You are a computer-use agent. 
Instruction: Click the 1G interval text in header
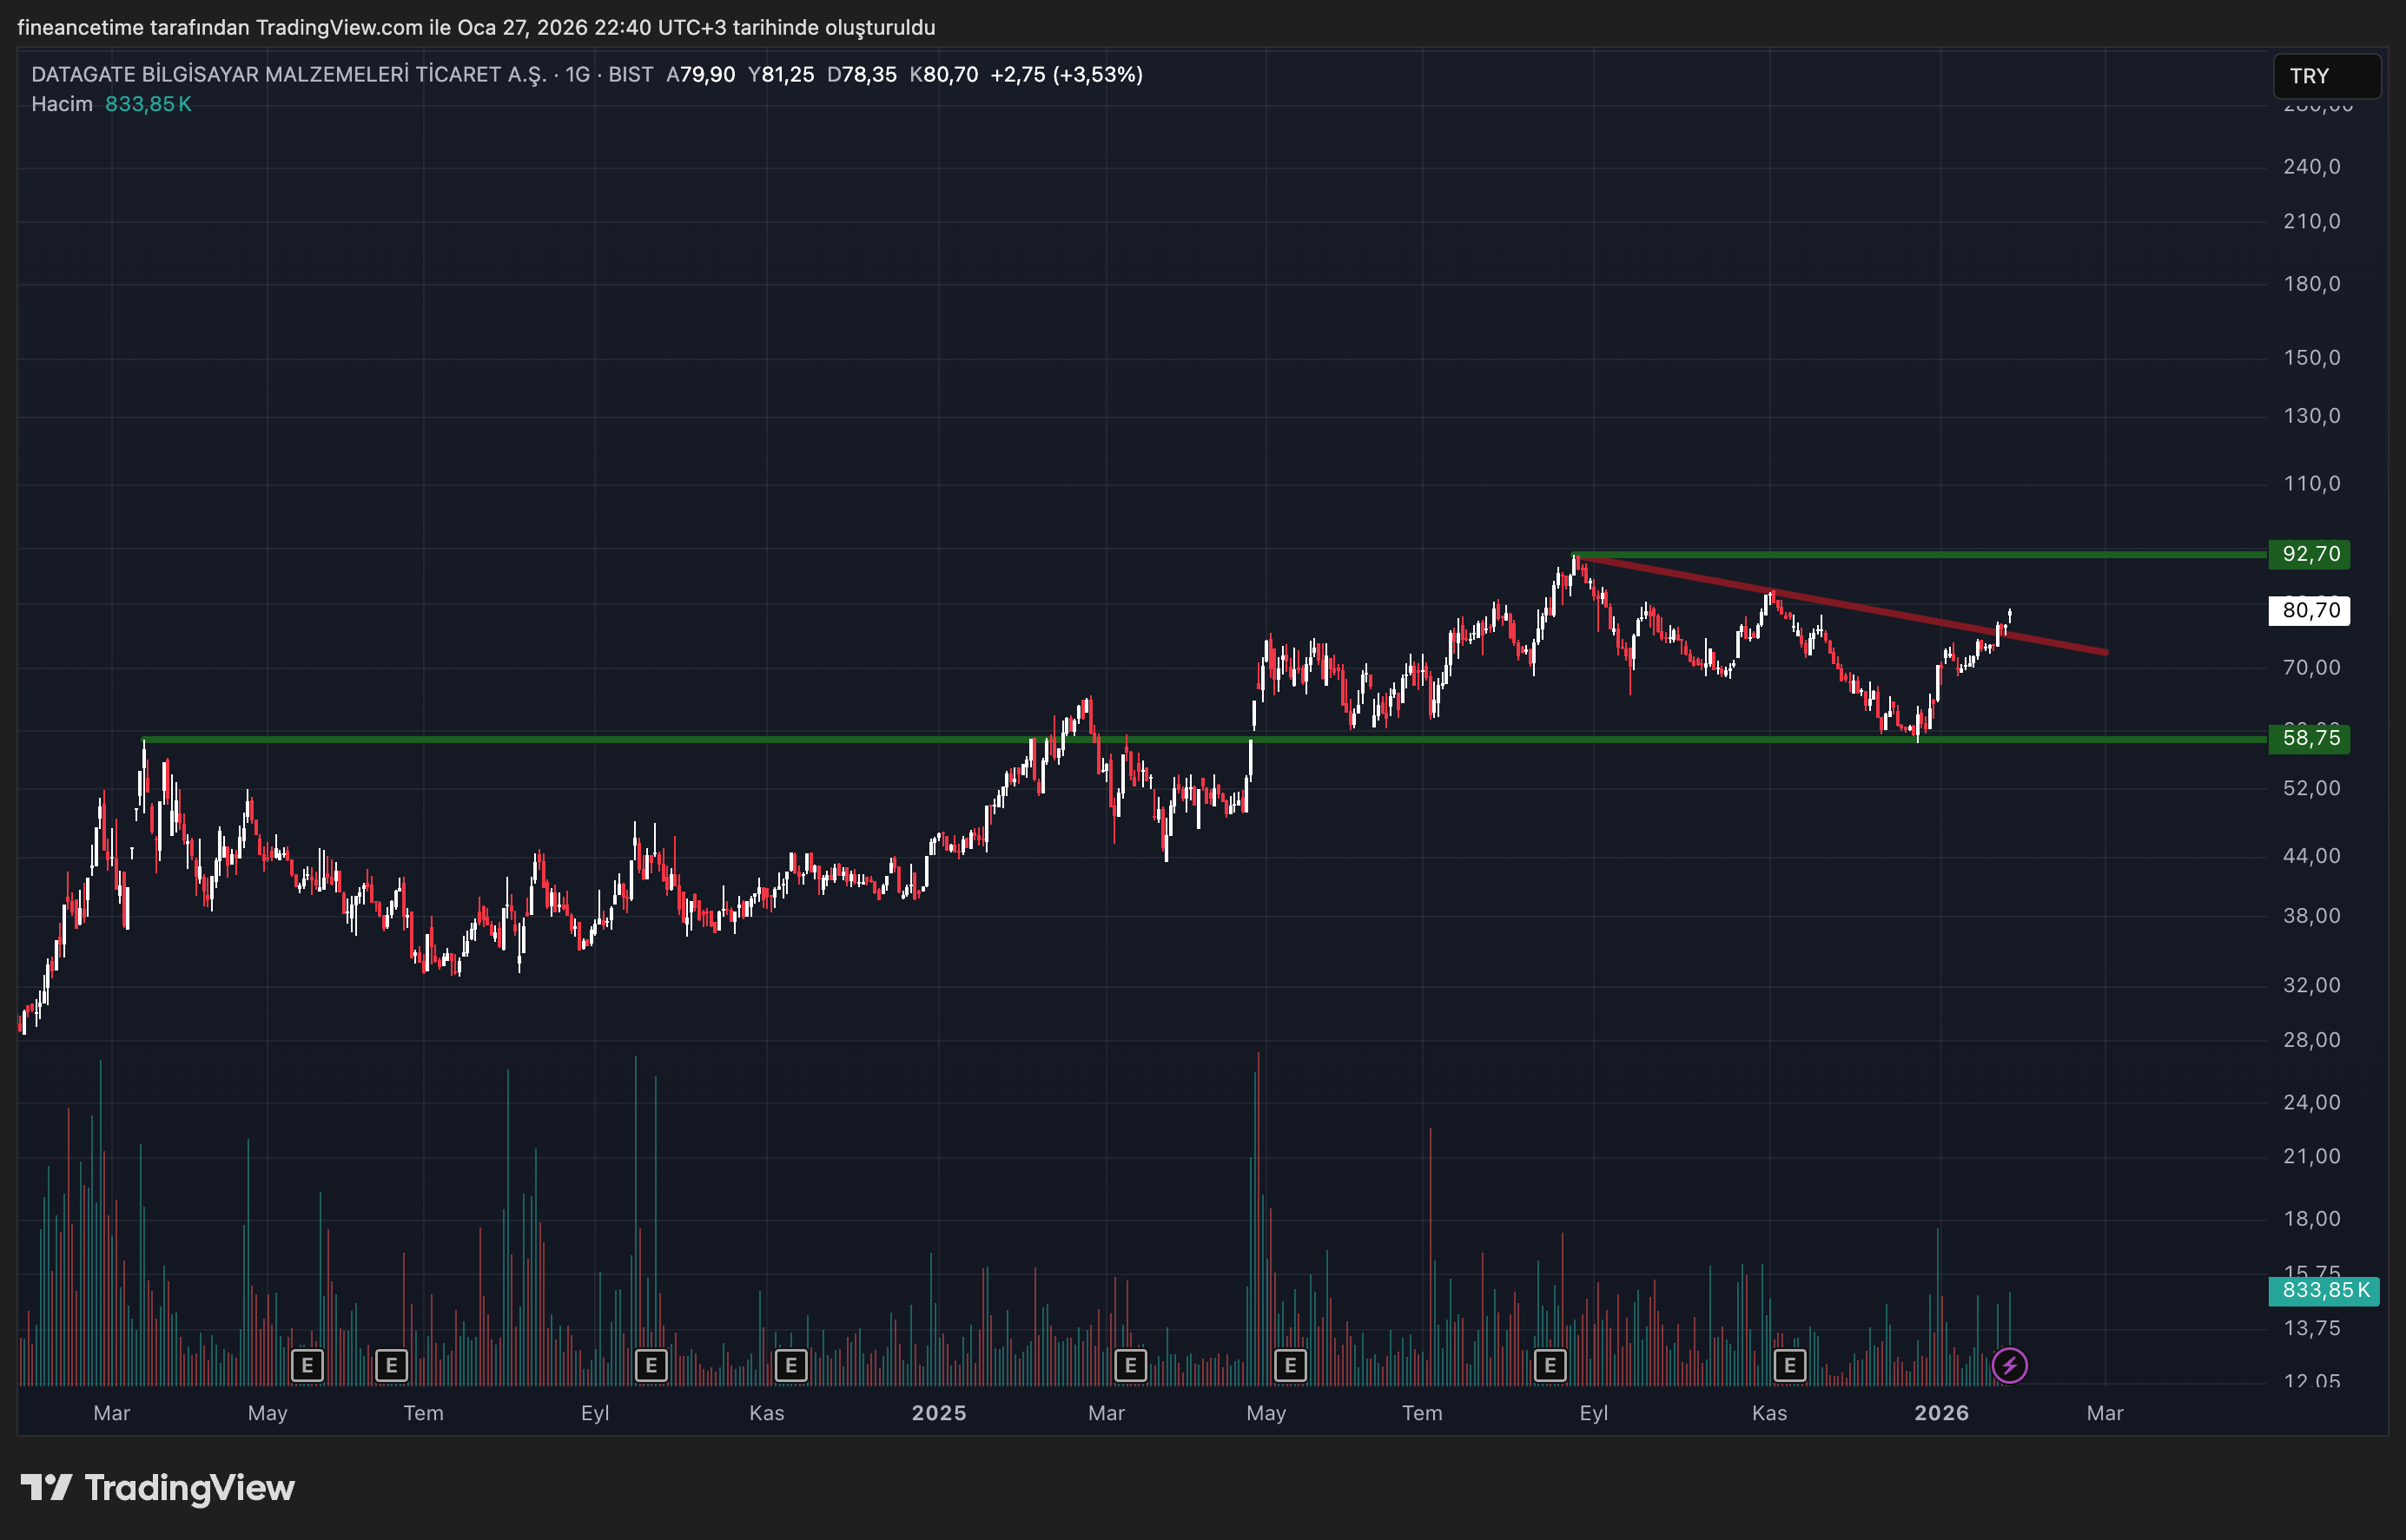pos(578,75)
